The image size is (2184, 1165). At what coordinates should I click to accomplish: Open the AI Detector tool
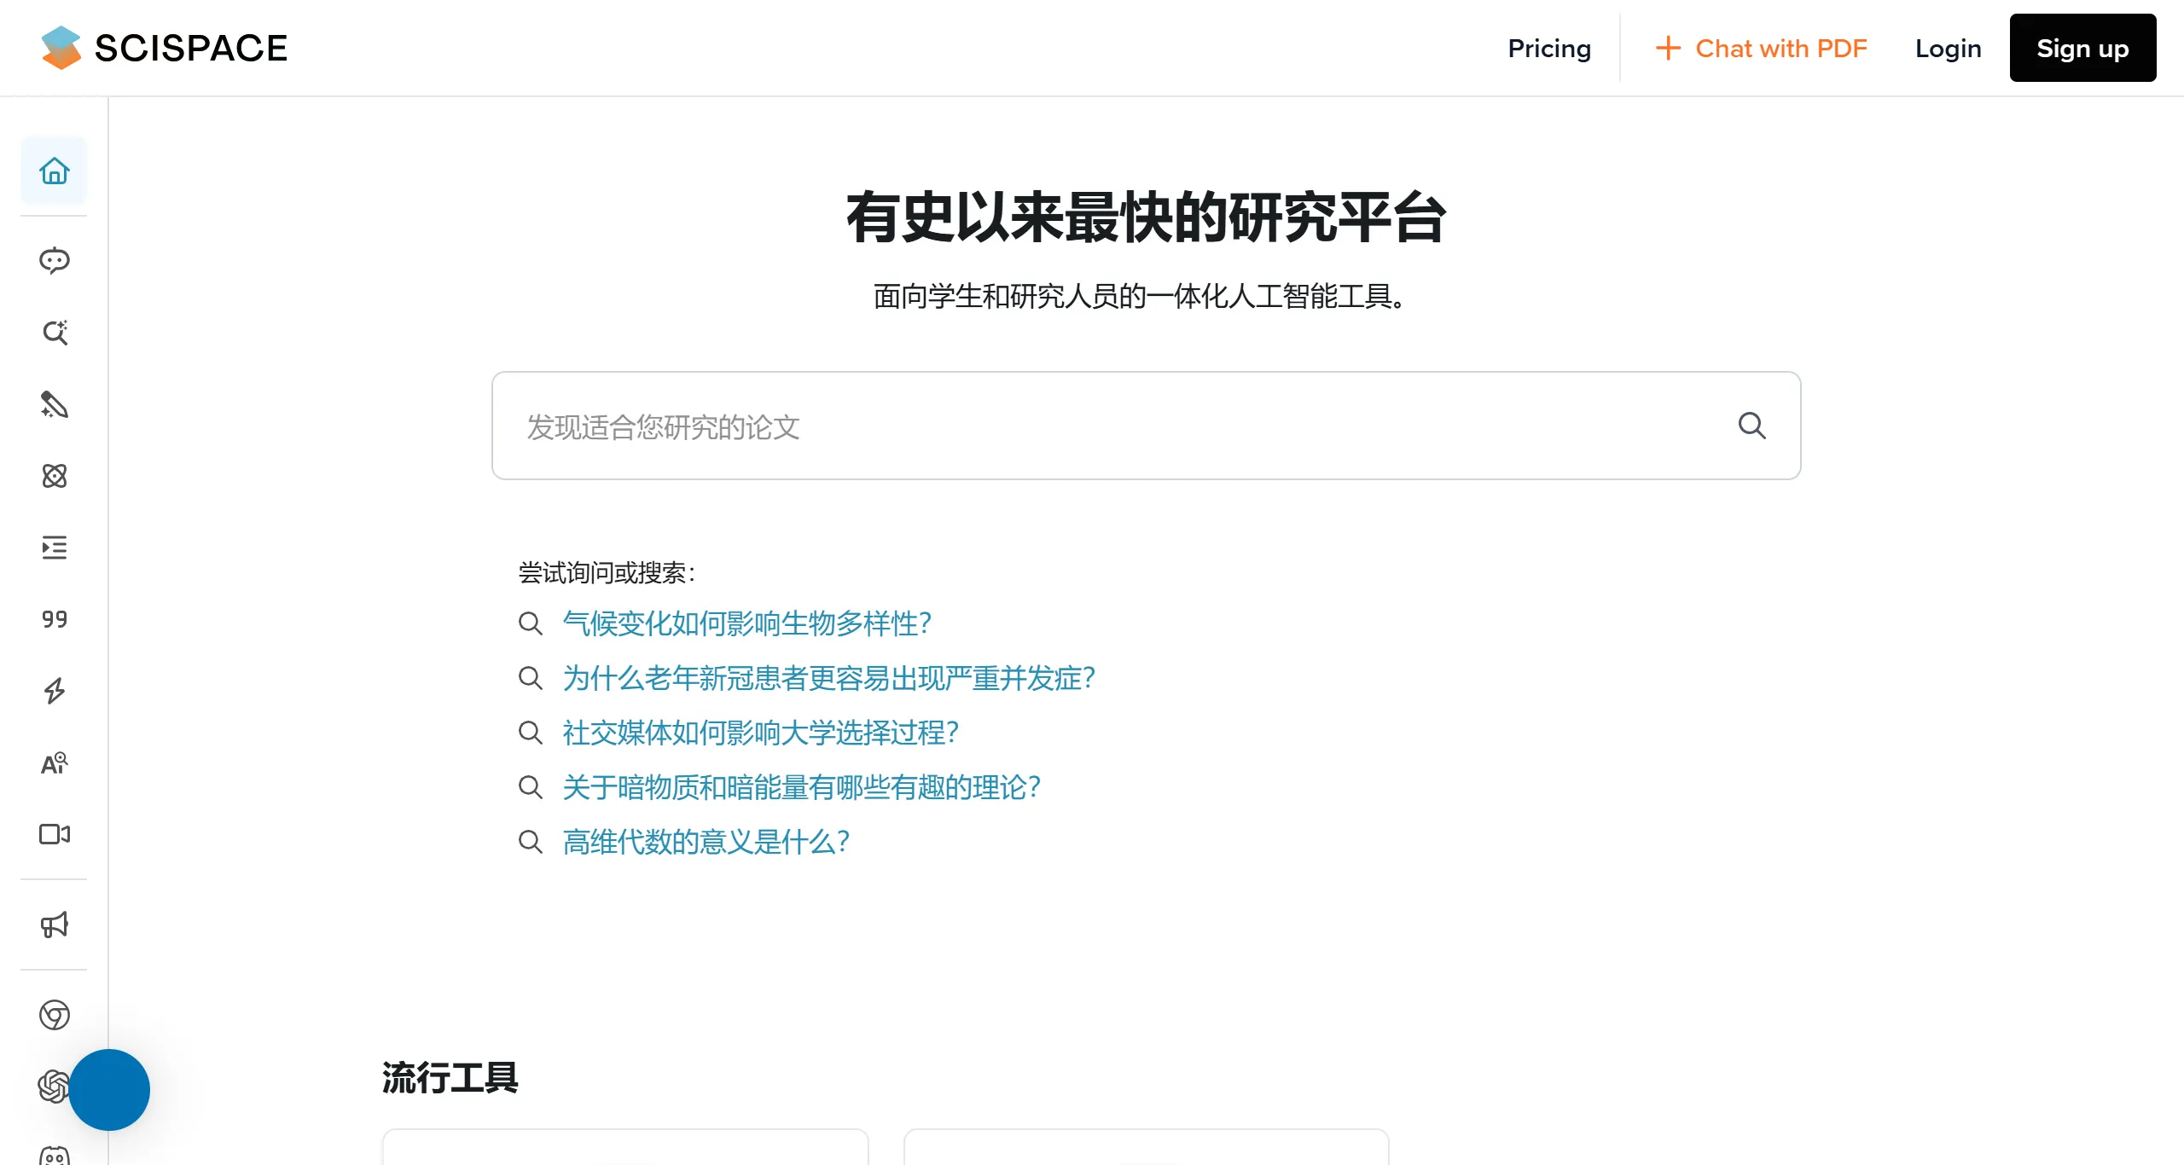click(x=54, y=762)
